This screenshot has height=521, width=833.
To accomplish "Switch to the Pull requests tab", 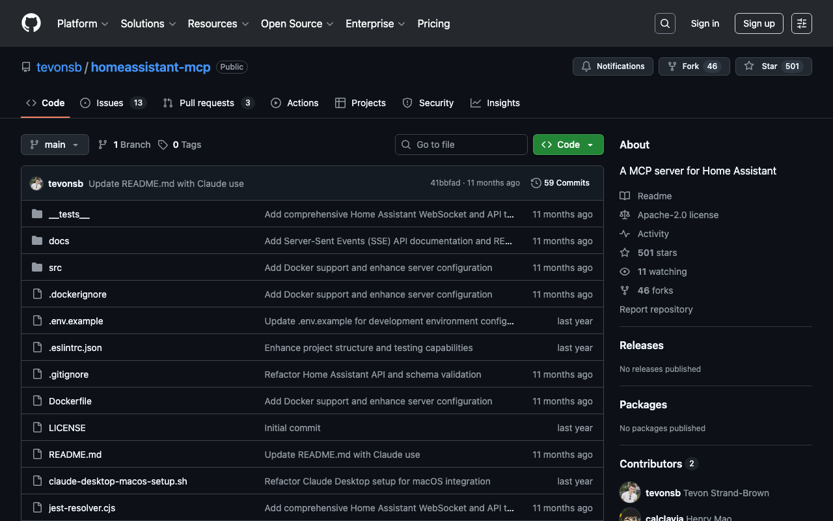I will (208, 103).
